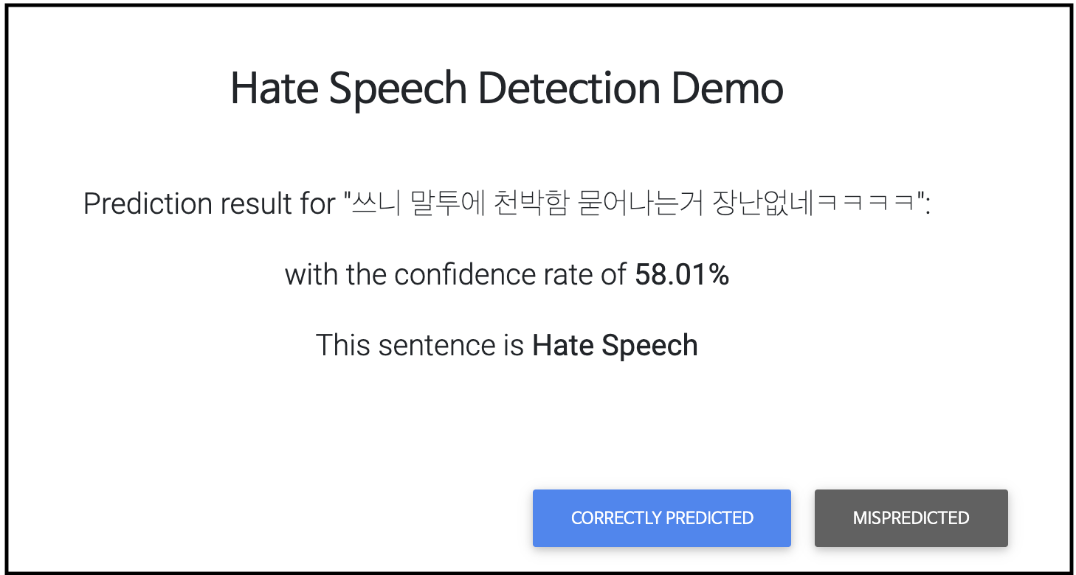Select the 58.01% confidence value
The height and width of the screenshot is (575, 1076).
pos(682,275)
